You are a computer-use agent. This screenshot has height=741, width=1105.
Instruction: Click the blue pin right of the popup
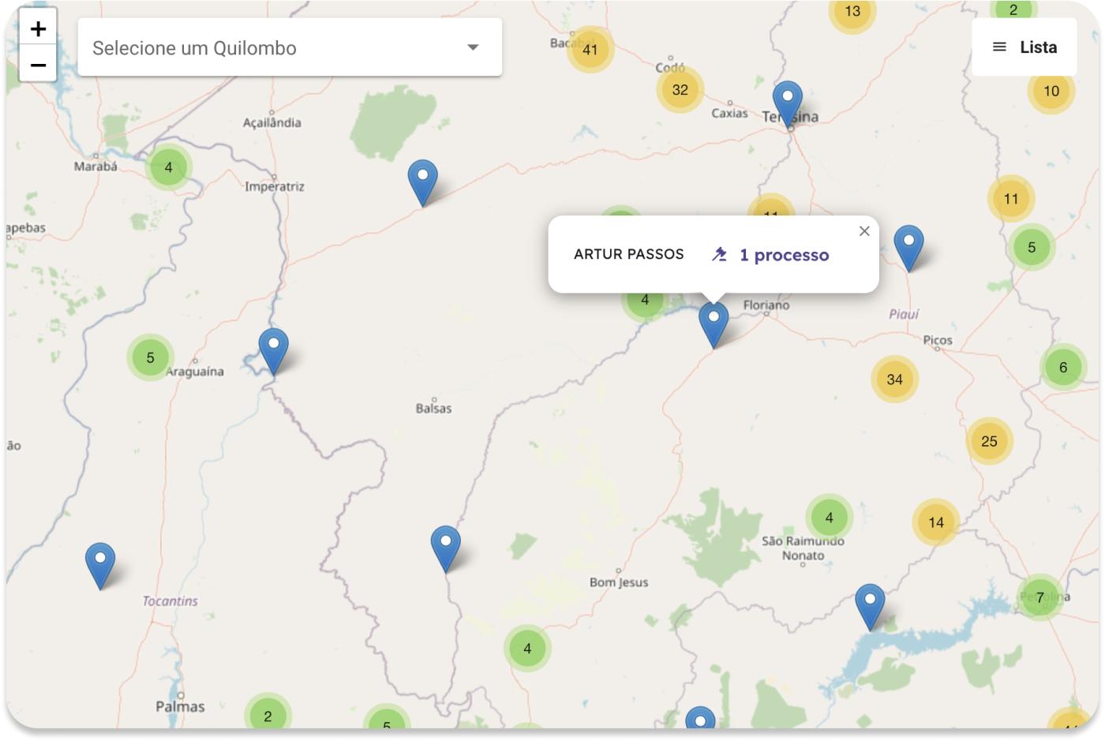click(908, 248)
